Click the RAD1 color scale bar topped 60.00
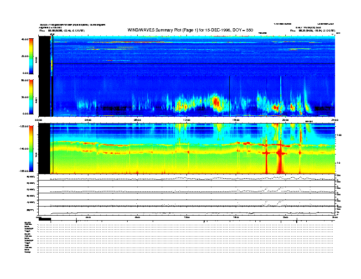 31,97
